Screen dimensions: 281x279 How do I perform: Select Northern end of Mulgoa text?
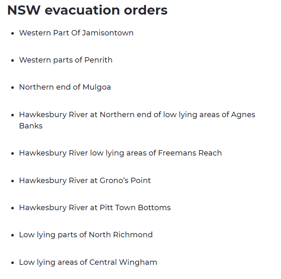(x=65, y=87)
